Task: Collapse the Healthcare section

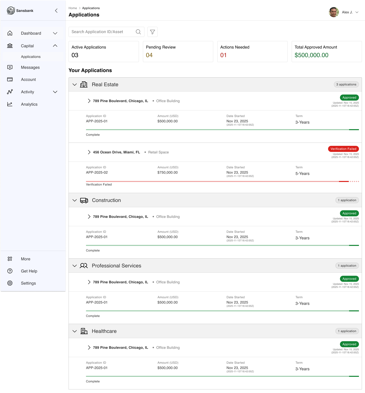Action: click(x=75, y=331)
